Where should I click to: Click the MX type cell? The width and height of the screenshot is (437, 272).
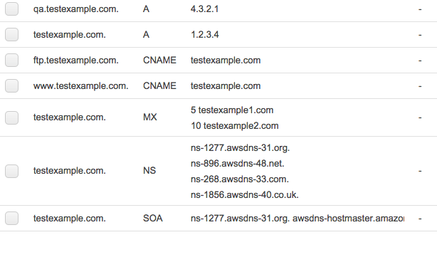150,117
